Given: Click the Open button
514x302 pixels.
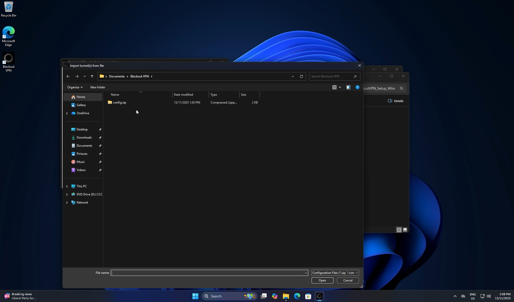Looking at the screenshot, I should click(x=322, y=280).
